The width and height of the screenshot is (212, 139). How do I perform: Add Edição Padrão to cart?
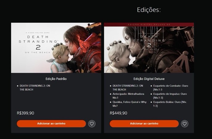(51, 124)
